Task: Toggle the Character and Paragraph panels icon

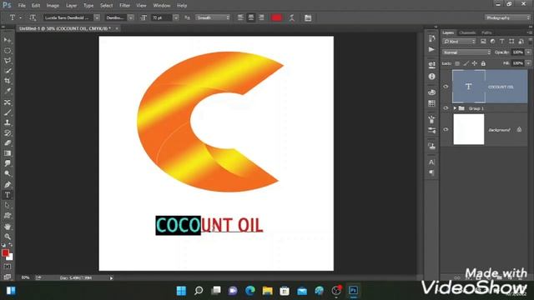Action: coord(308,17)
